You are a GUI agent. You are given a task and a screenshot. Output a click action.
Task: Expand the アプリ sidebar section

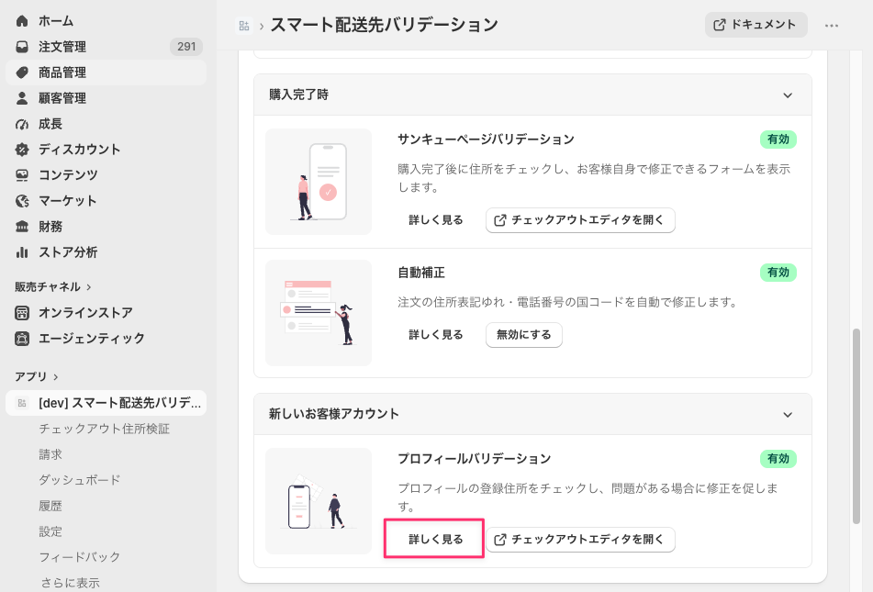[x=36, y=376]
